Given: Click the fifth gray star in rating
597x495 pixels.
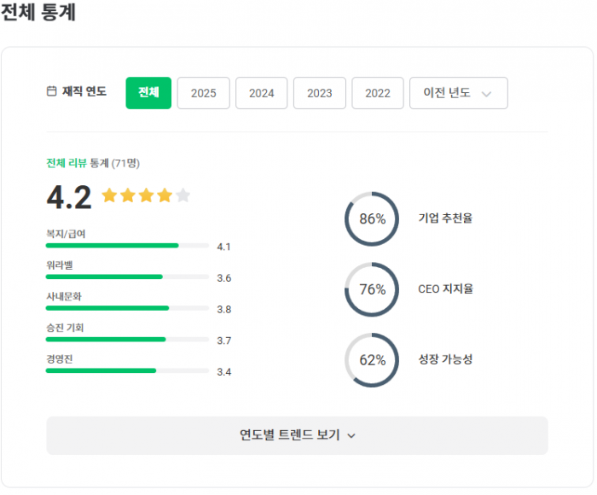Looking at the screenshot, I should [183, 195].
